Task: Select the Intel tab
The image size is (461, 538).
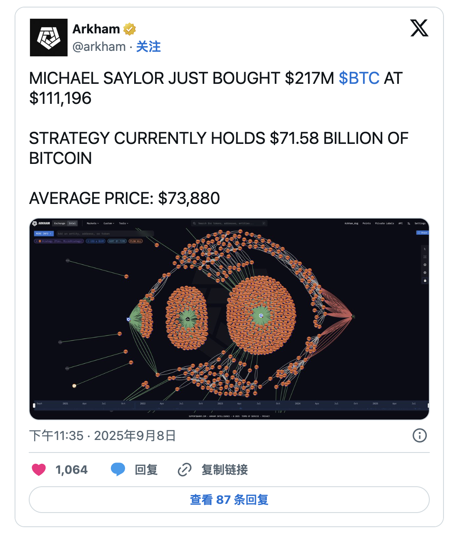Action: (72, 224)
